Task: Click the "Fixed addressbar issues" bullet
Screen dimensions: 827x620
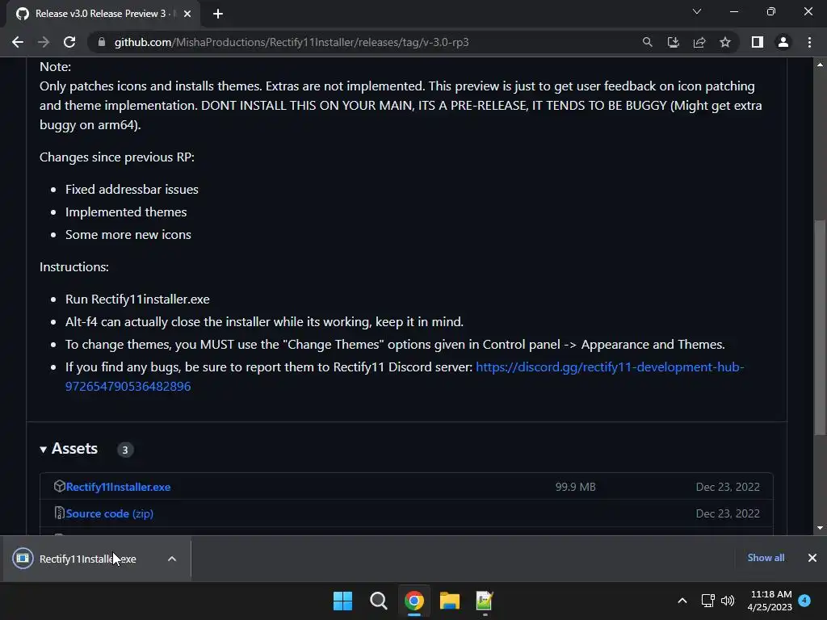Action: point(132,189)
